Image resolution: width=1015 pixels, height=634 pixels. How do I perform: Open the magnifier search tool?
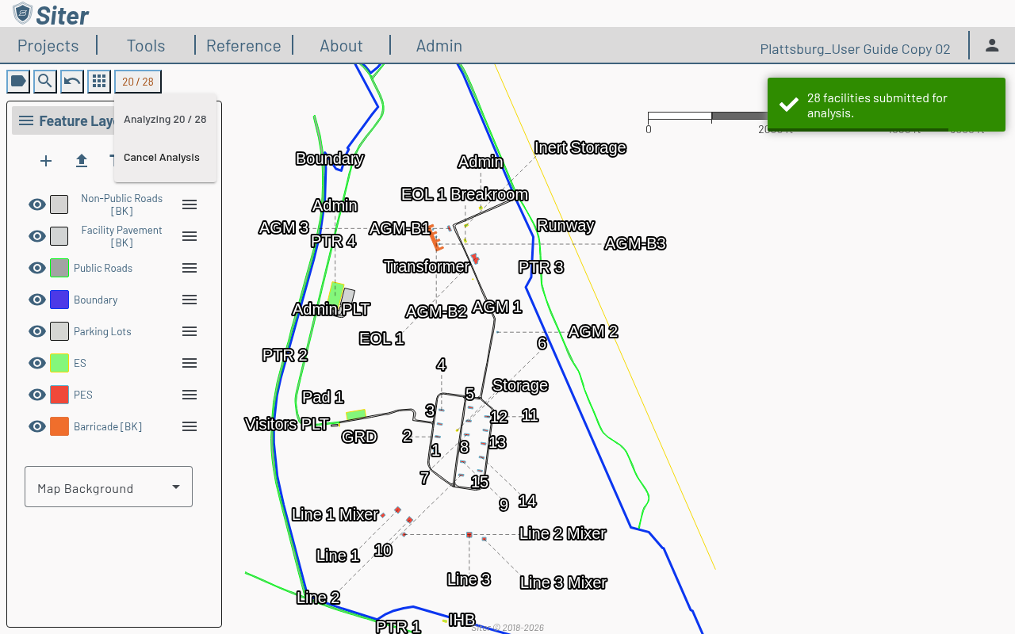[45, 81]
